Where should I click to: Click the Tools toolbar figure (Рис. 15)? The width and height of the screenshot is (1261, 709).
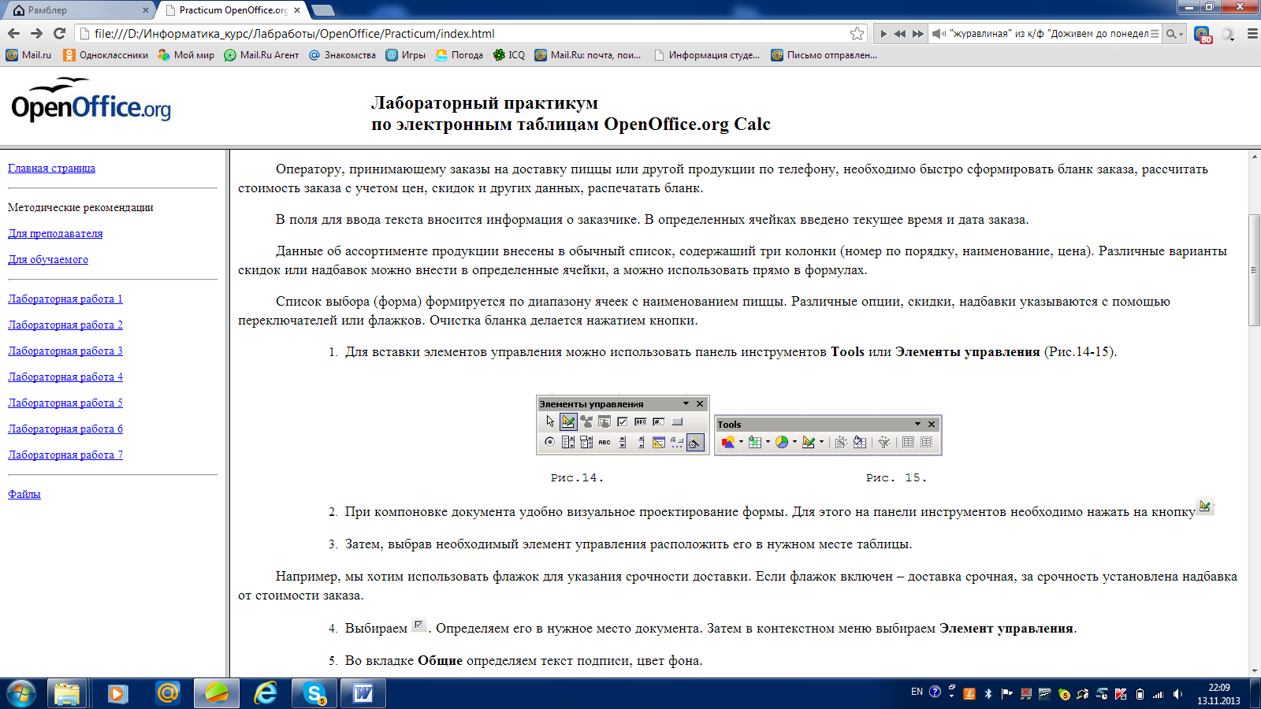click(828, 436)
